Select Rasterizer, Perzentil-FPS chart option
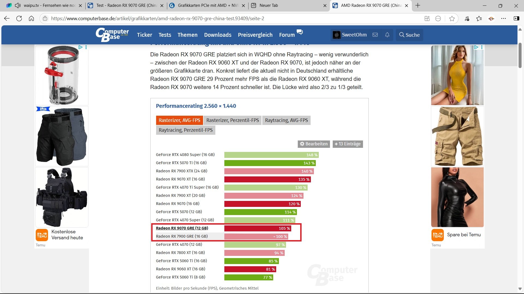This screenshot has width=524, height=294. [233, 120]
